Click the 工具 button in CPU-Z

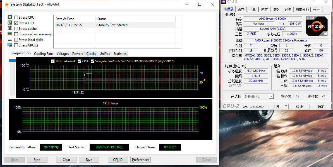276,106
